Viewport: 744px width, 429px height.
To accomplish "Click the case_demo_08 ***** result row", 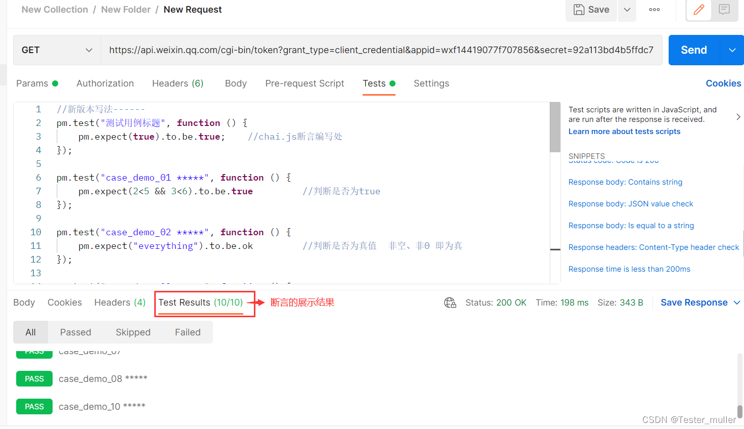I will coord(103,379).
